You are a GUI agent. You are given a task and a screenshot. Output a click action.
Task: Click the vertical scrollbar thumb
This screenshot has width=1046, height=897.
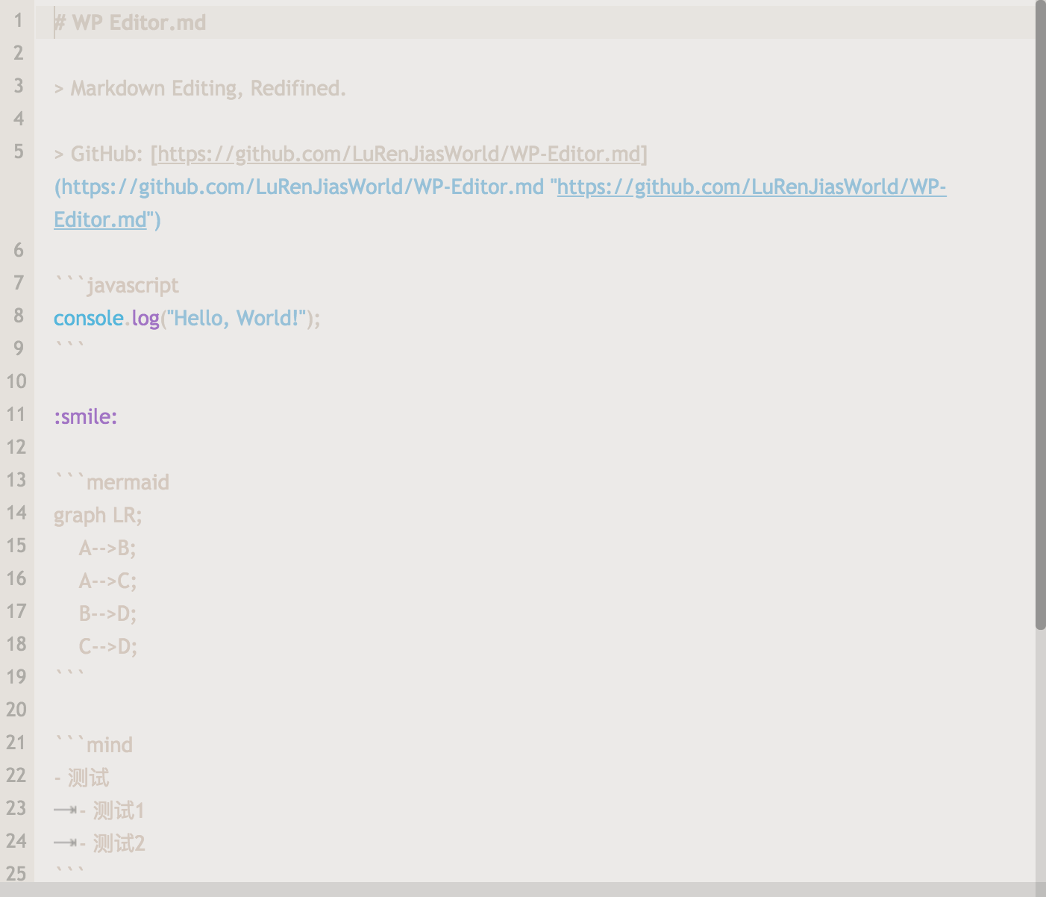1041,315
